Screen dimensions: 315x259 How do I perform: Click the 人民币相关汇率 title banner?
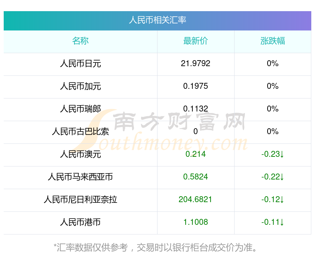tap(157, 20)
